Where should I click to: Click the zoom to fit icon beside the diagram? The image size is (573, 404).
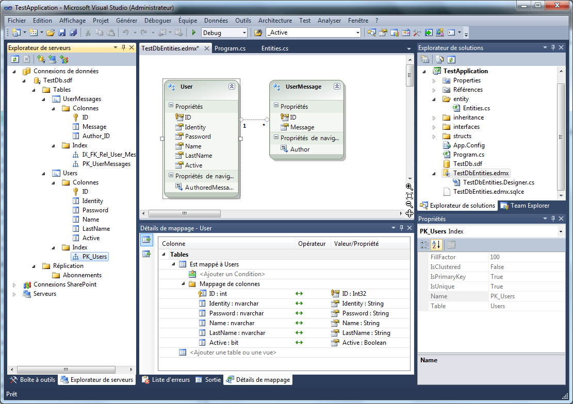(x=409, y=196)
